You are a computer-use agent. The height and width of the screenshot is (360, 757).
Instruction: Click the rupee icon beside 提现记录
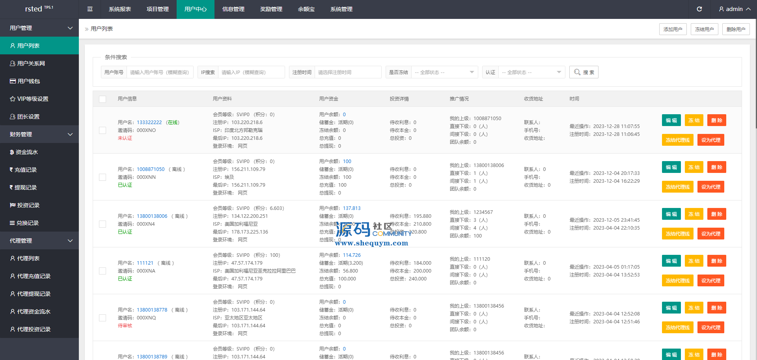click(11, 187)
